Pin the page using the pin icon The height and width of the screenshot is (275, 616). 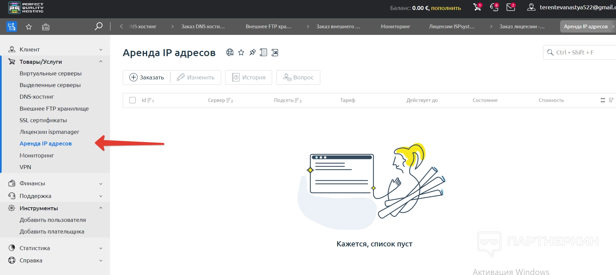point(252,52)
